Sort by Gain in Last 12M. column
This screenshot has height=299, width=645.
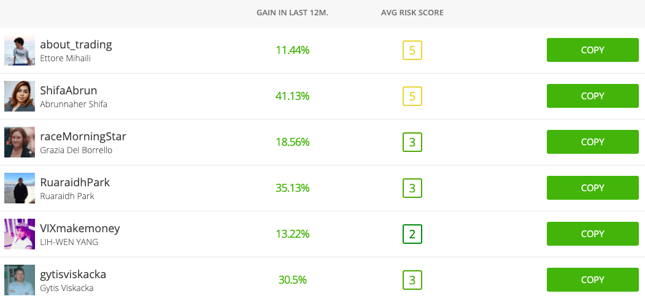[x=293, y=13]
